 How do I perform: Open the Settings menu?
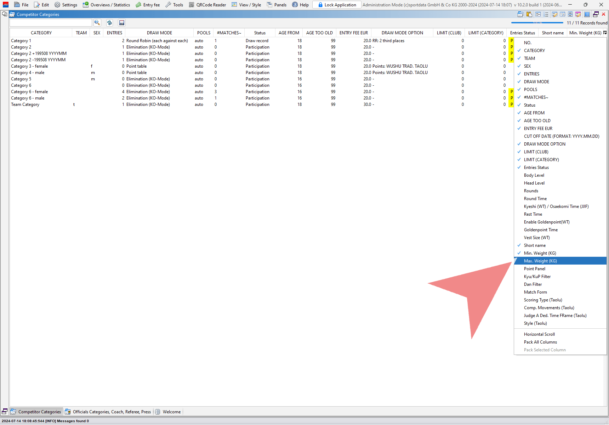tap(66, 5)
